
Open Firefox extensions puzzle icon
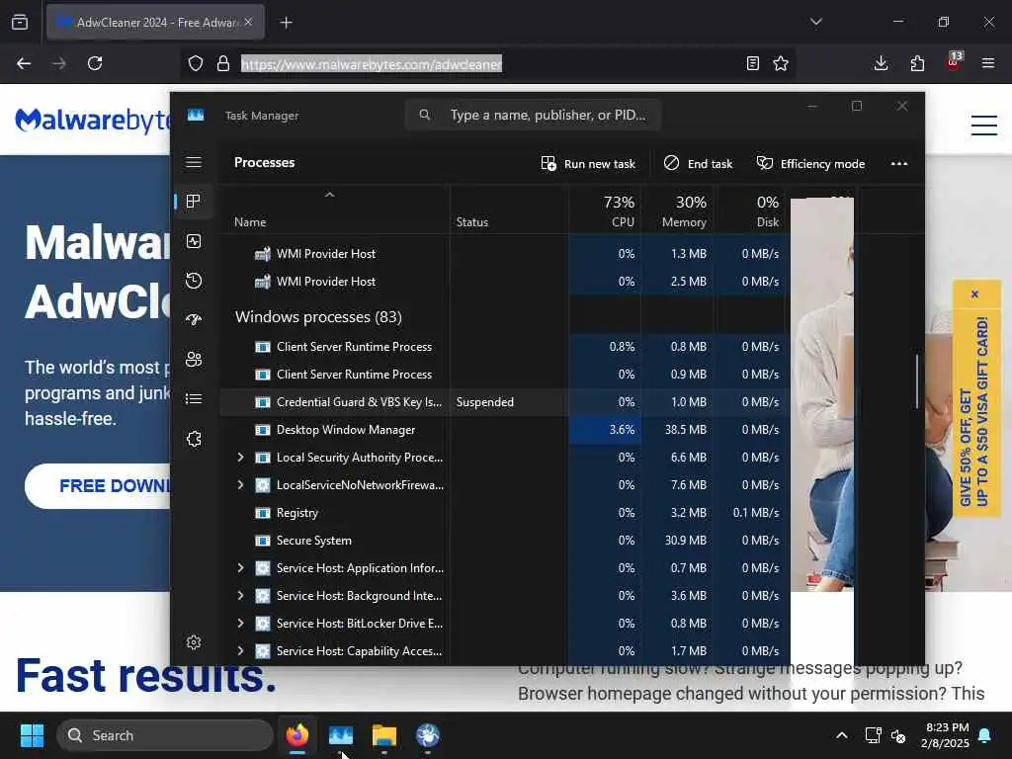pos(917,63)
